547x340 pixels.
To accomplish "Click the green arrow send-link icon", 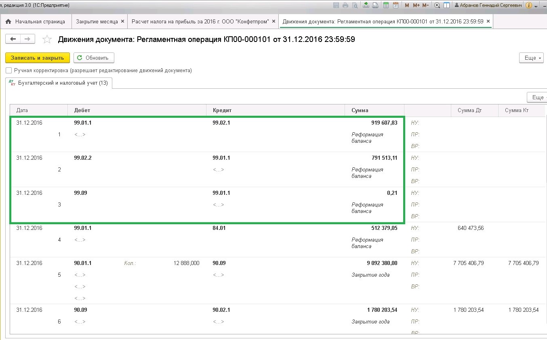I will (366, 5).
